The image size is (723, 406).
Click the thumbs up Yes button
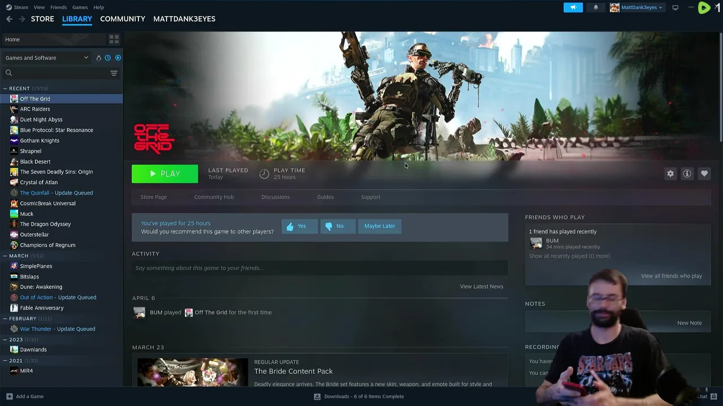pyautogui.click(x=299, y=226)
